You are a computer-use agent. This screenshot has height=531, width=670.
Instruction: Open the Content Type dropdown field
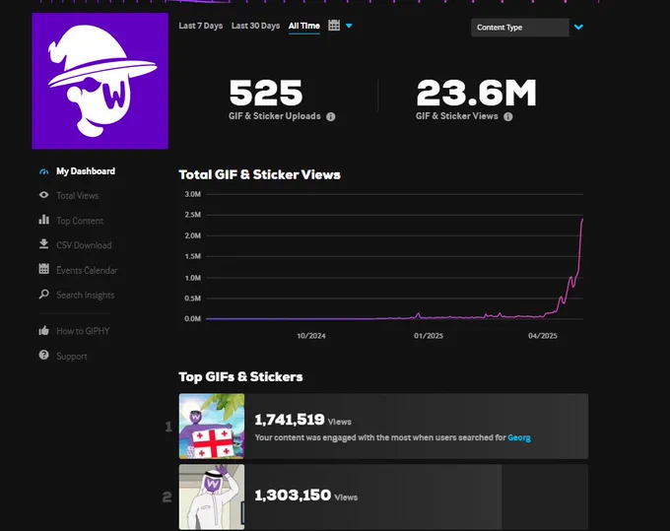click(520, 28)
